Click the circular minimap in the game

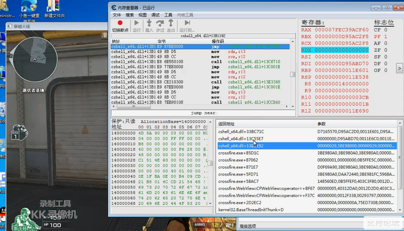(35, 60)
